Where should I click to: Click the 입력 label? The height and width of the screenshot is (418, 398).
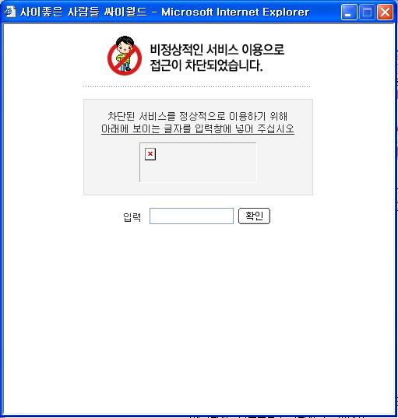[x=132, y=217]
